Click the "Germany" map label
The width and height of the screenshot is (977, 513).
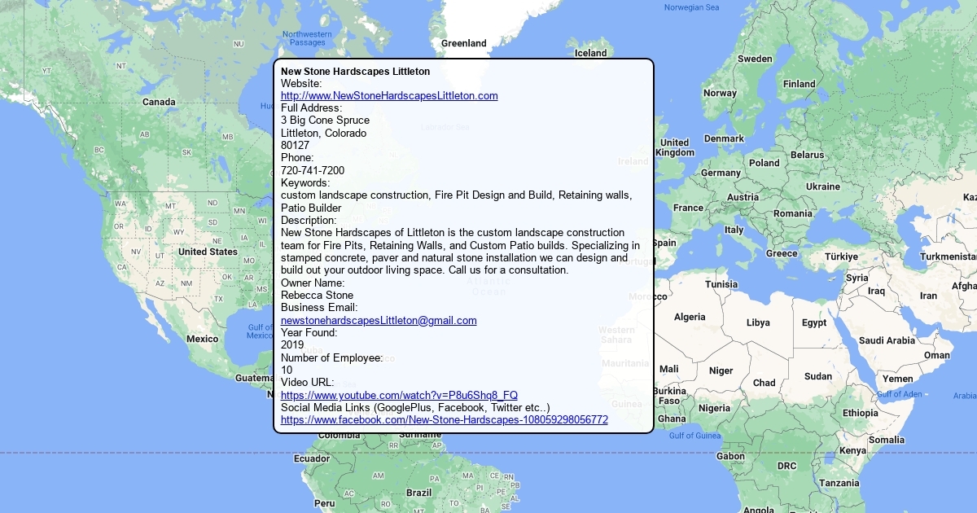721,173
